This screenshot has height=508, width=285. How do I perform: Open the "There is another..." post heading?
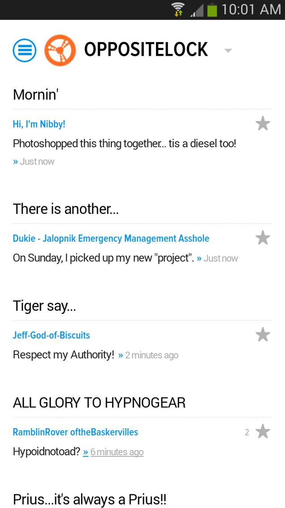(66, 209)
